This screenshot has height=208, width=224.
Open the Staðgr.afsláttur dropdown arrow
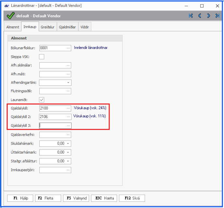click(68, 161)
